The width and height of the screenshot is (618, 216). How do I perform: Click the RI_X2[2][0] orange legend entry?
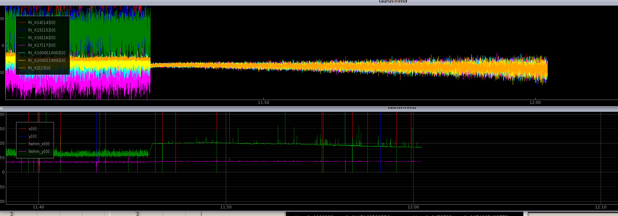39,68
